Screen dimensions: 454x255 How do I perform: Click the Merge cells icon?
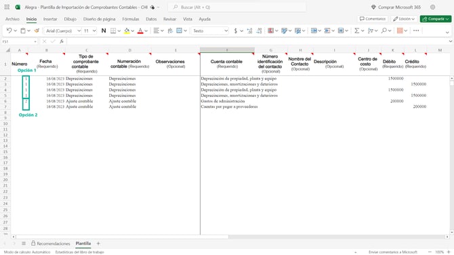179,31
